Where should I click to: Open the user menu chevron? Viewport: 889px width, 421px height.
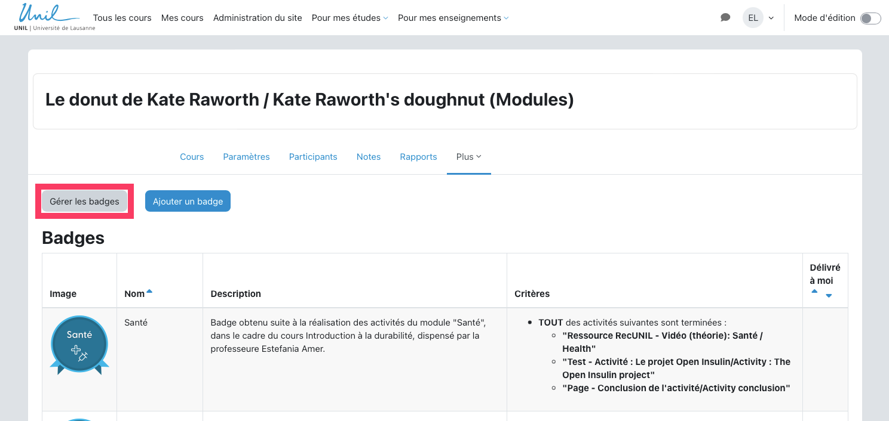[x=771, y=18]
